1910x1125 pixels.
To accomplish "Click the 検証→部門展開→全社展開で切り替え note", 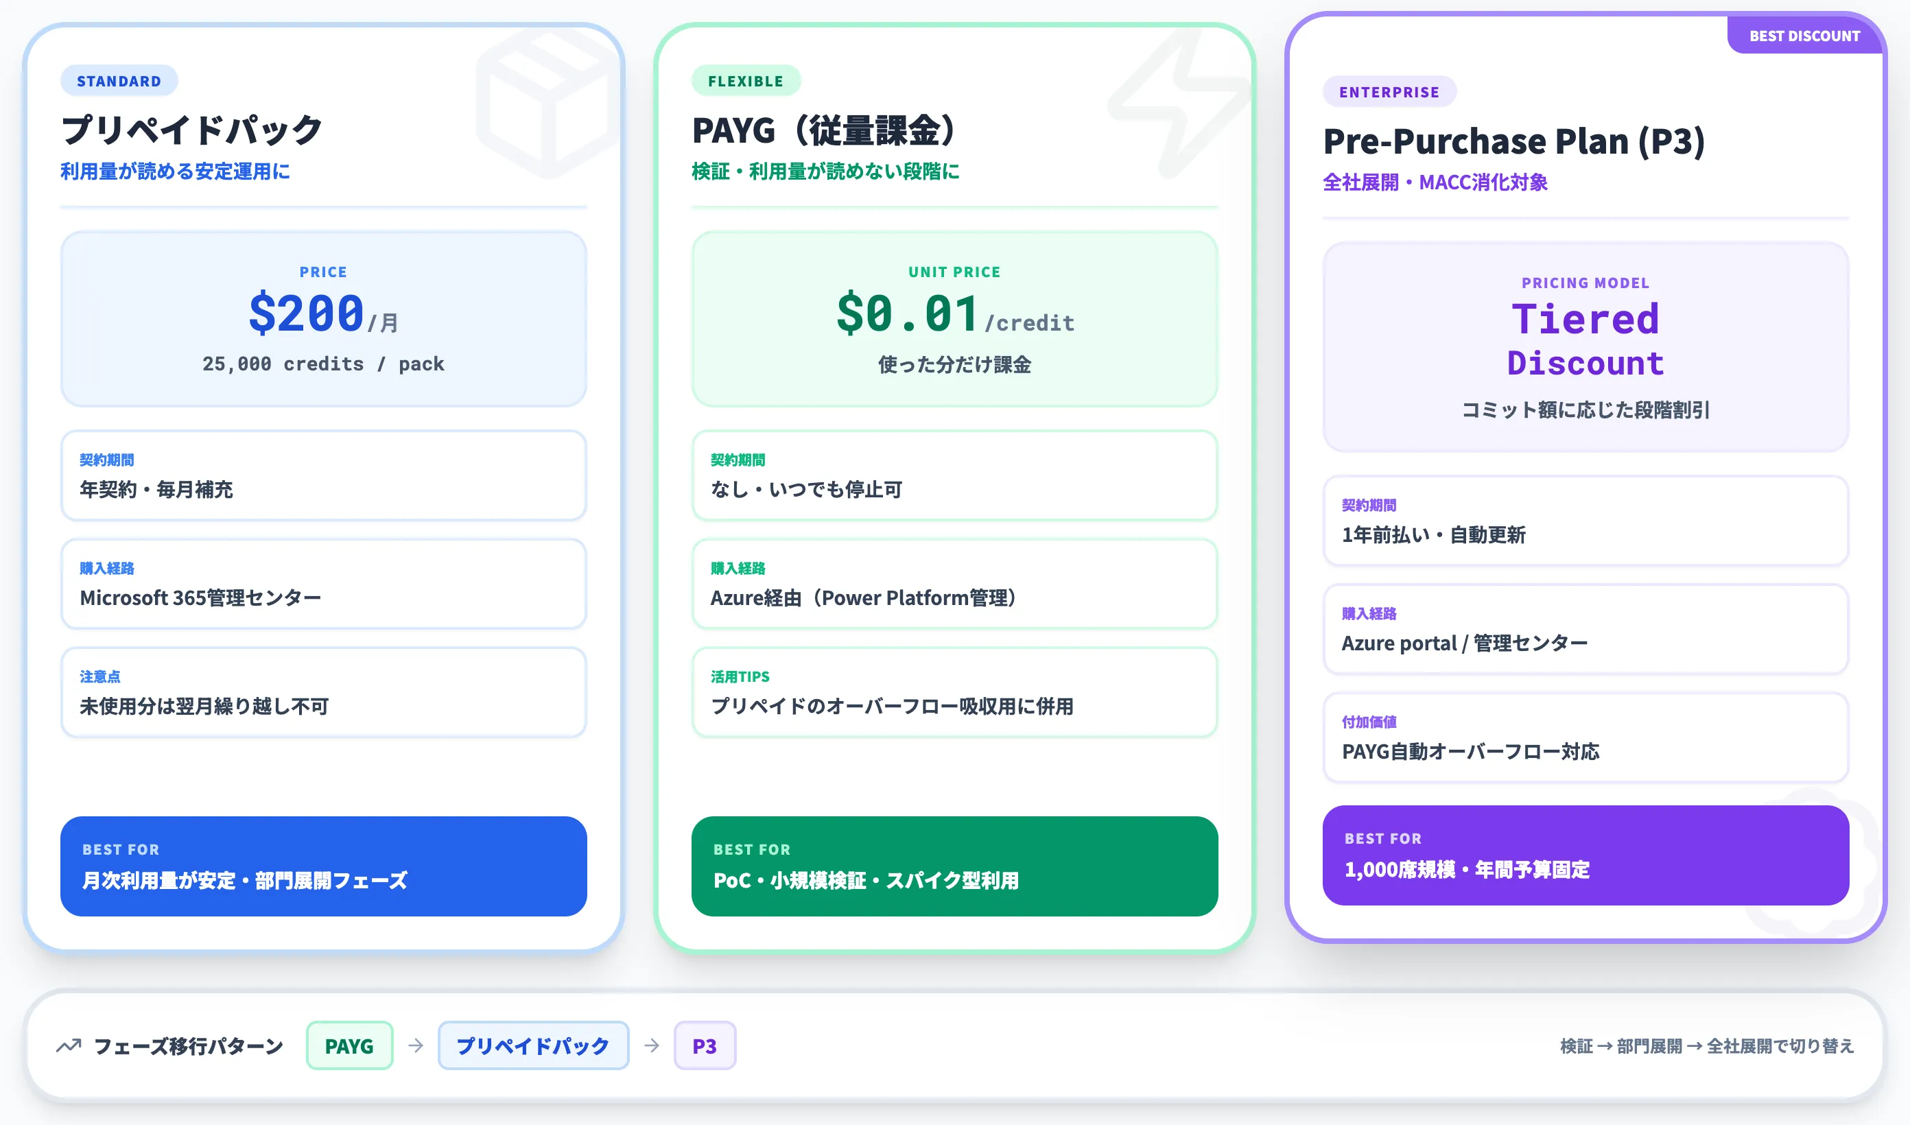I will pyautogui.click(x=1707, y=1045).
